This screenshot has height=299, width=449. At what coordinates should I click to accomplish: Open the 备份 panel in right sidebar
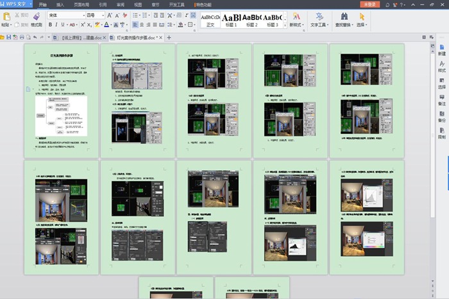[442, 117]
